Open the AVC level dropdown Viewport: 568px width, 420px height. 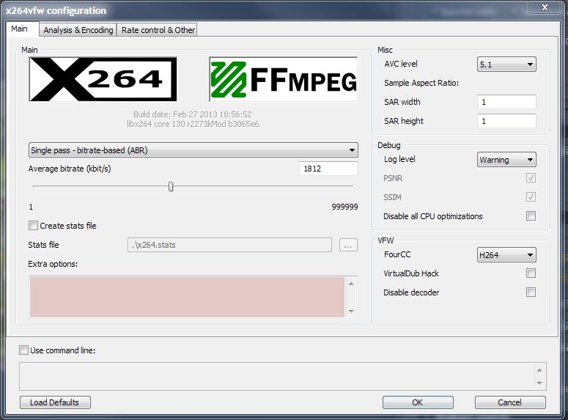pyautogui.click(x=506, y=65)
